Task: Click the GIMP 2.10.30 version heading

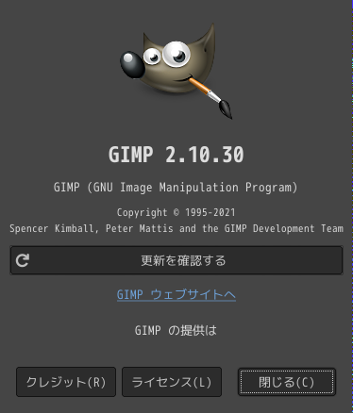Action: (x=176, y=155)
